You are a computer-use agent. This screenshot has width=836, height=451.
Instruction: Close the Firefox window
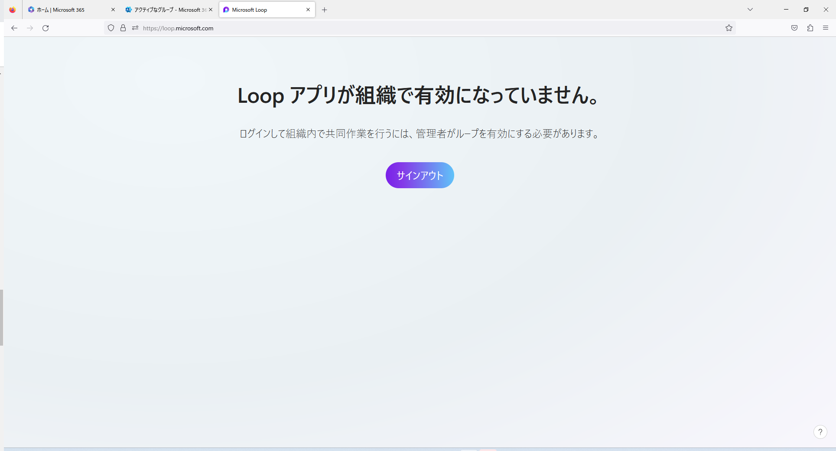(826, 10)
